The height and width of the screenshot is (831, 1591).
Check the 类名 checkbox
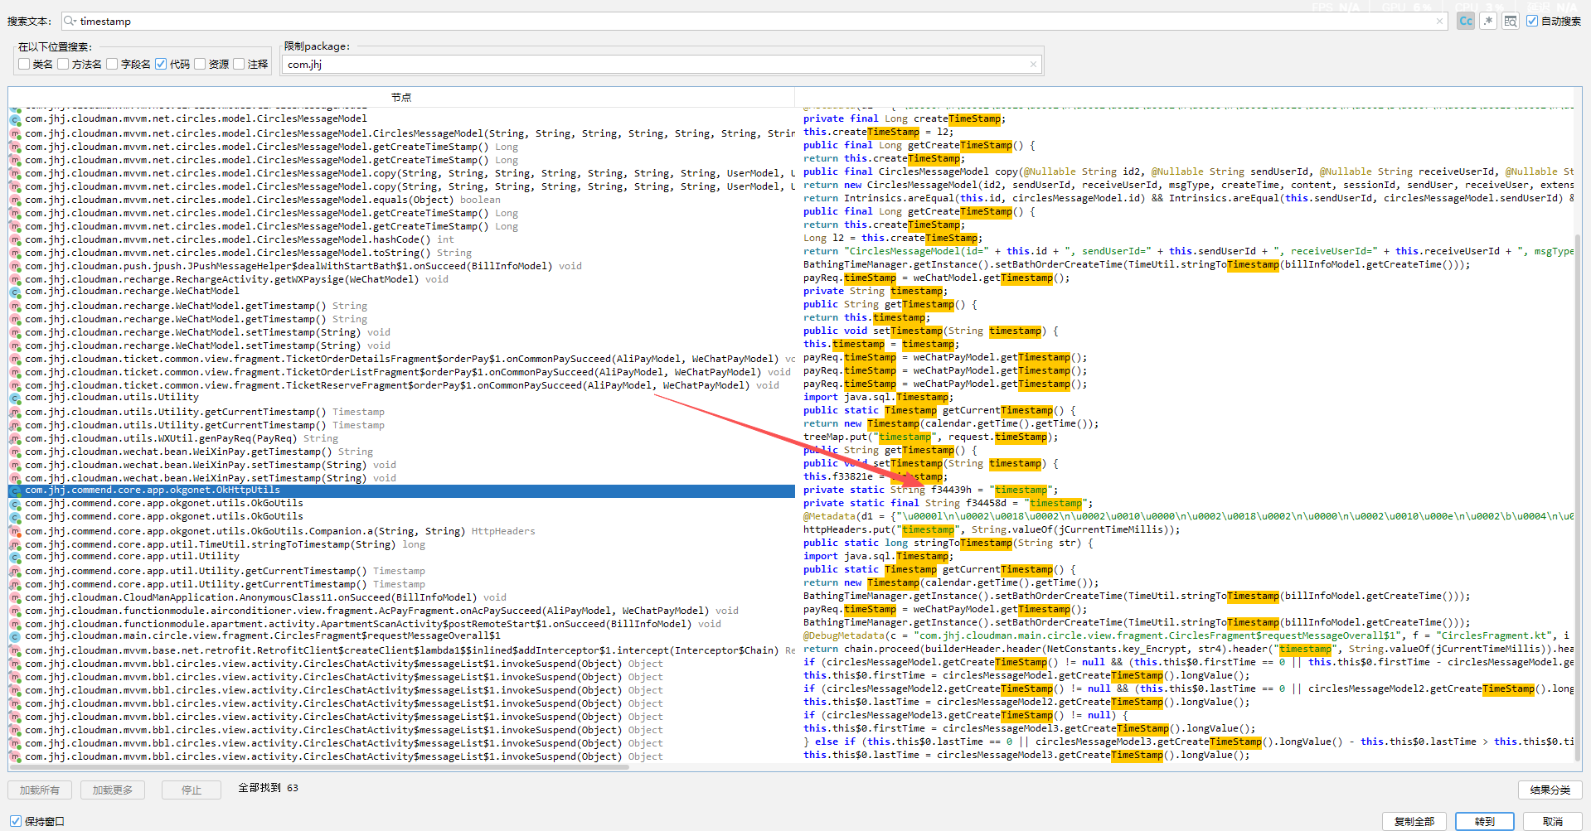pos(24,65)
